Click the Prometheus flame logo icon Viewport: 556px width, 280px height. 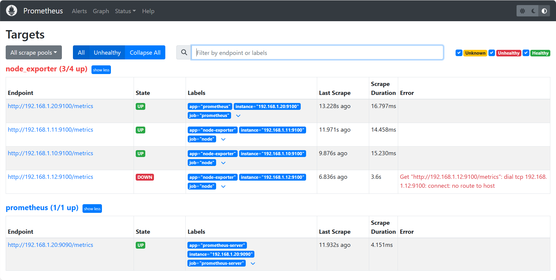point(12,11)
